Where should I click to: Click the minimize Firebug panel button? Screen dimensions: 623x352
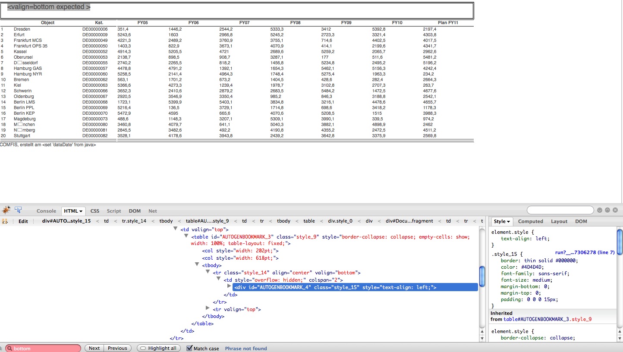(599, 211)
